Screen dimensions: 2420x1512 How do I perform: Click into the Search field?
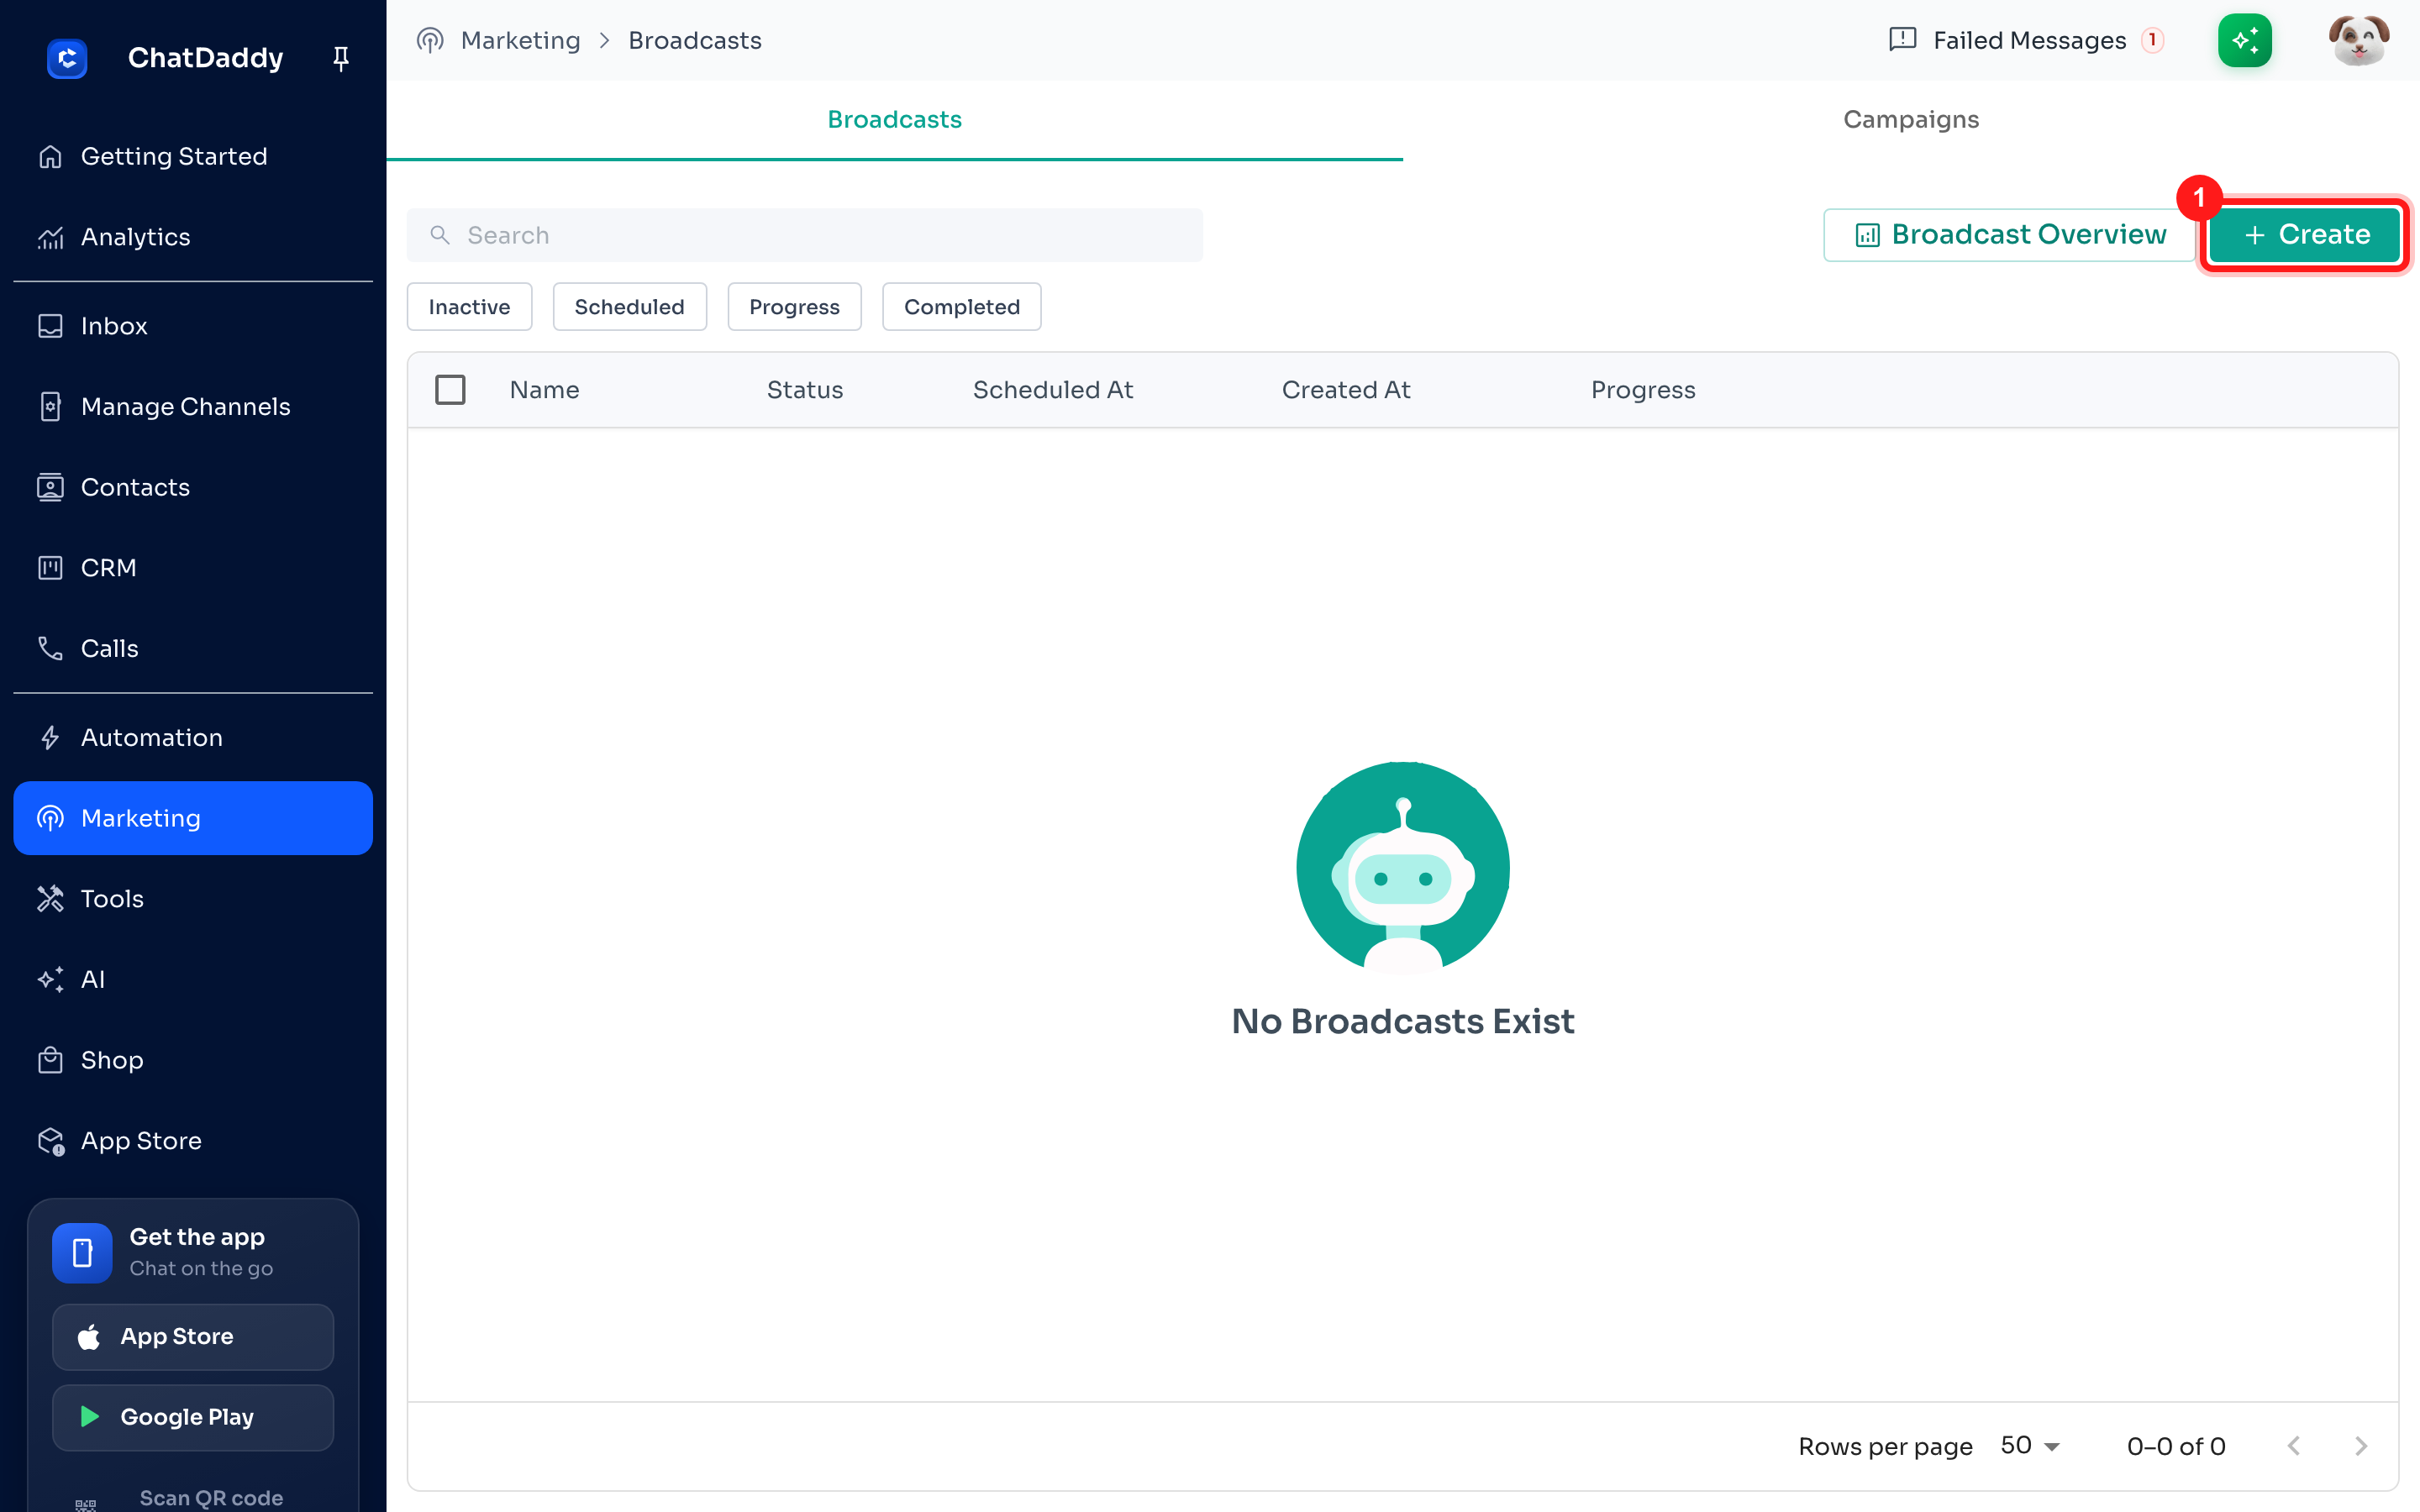pos(804,235)
